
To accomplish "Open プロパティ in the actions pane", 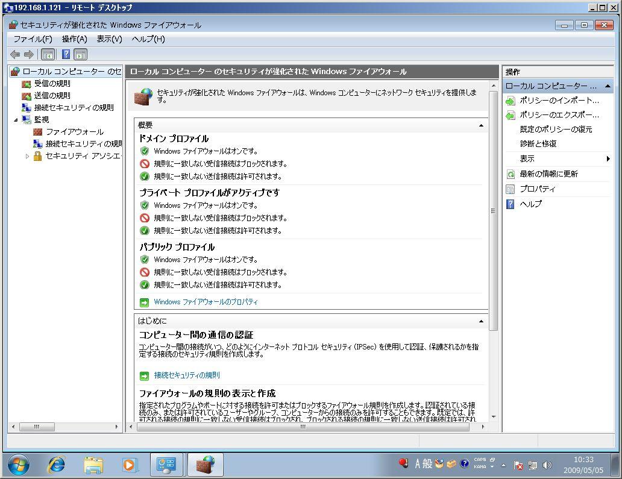I will click(538, 189).
